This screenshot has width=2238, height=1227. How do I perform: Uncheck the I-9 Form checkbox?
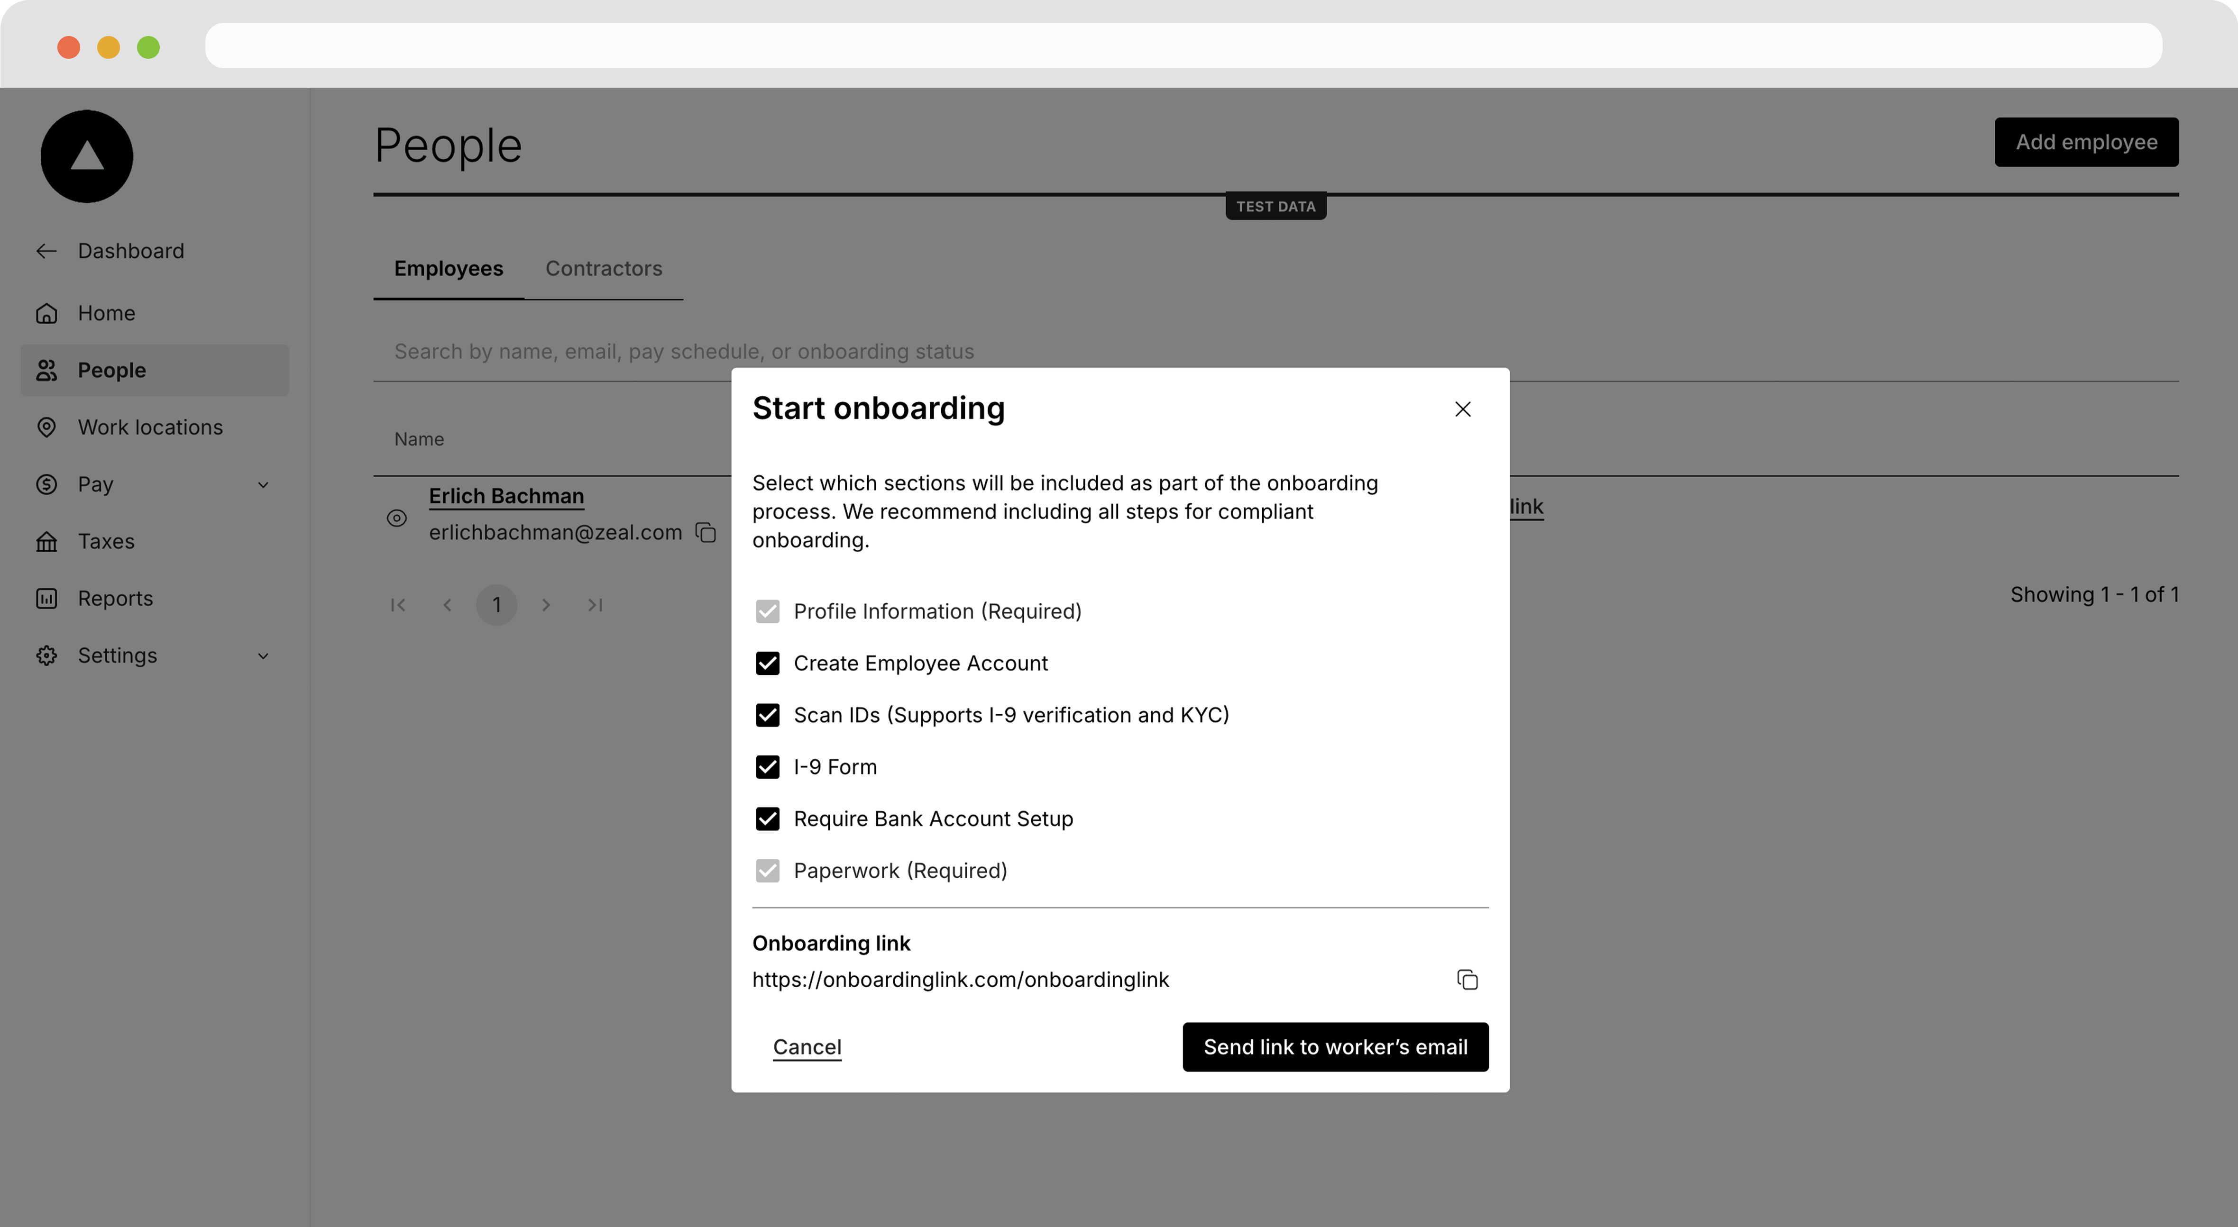(x=767, y=767)
